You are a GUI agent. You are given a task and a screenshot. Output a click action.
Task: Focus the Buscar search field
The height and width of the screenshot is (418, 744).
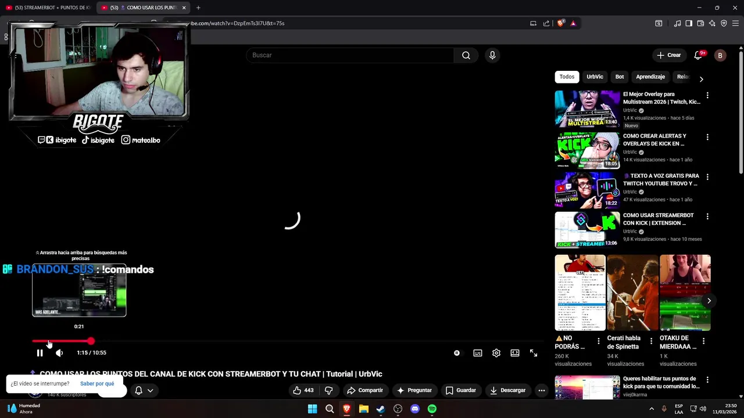(350, 55)
